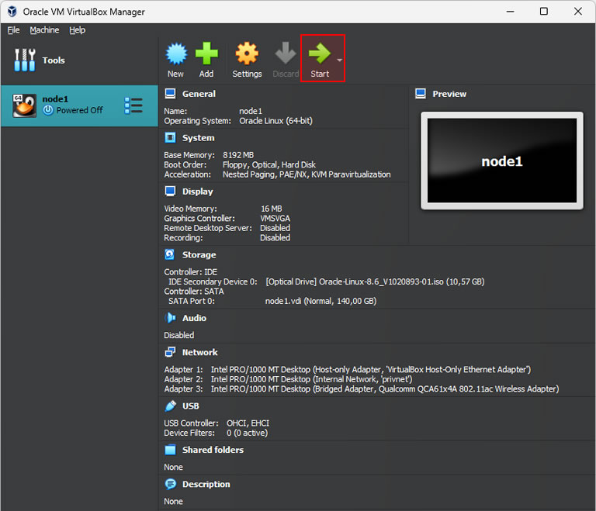This screenshot has height=511, width=596.
Task: Click the VMSVGA graphics controller value
Action: pyautogui.click(x=275, y=219)
